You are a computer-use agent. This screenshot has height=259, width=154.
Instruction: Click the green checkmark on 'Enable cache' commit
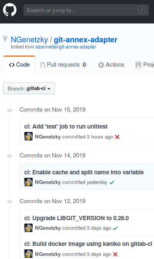pyautogui.click(x=112, y=182)
